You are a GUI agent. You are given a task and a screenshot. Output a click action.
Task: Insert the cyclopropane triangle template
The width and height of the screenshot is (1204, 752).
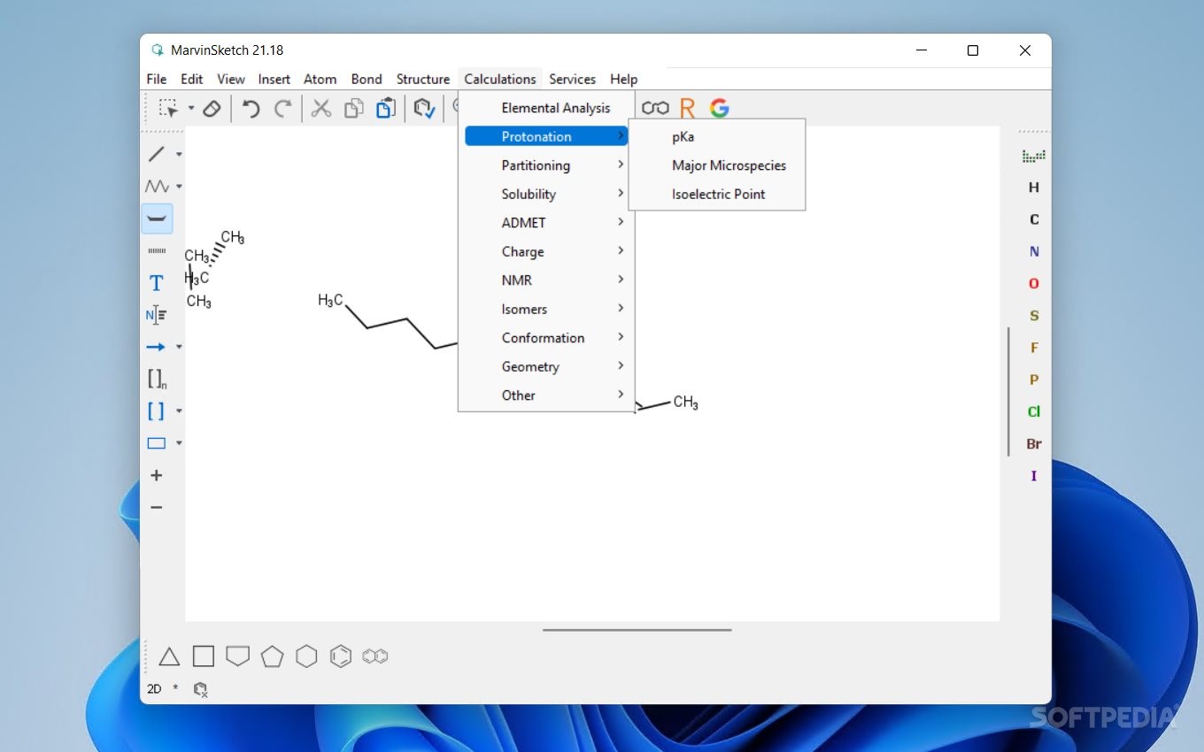[169, 656]
